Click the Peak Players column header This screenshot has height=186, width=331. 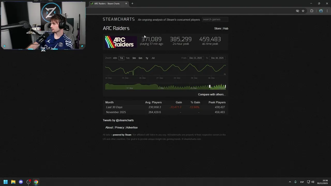coord(217,103)
